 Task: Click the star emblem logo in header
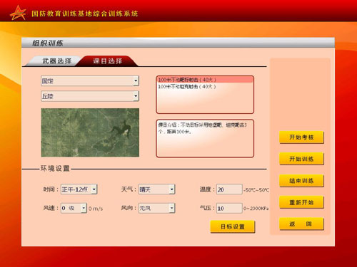pos(18,13)
